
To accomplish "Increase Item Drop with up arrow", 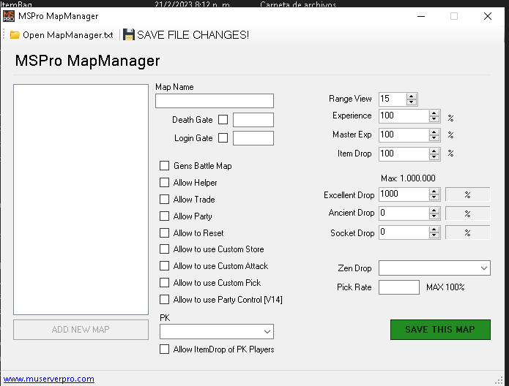I will pyautogui.click(x=434, y=151).
